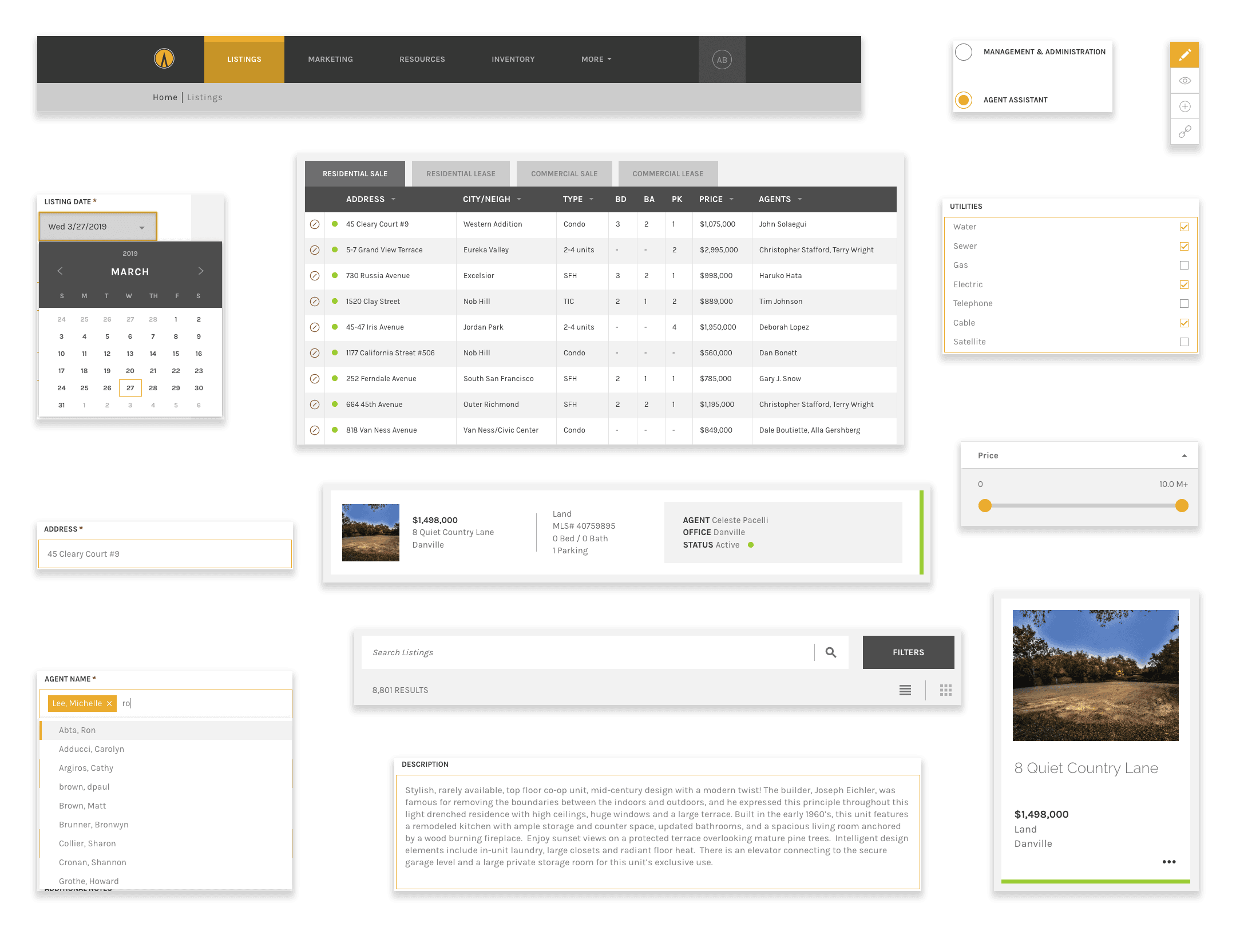Select the Commercial Sale tab
The height and width of the screenshot is (927, 1236).
[564, 173]
